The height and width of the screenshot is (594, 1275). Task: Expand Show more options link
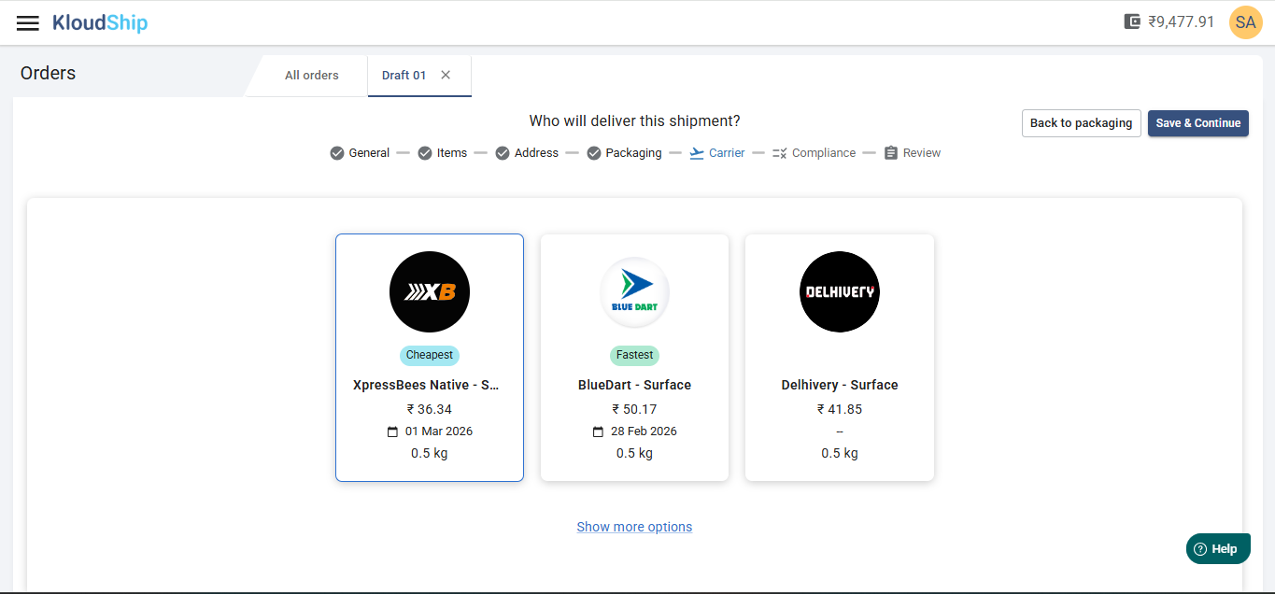(x=634, y=527)
